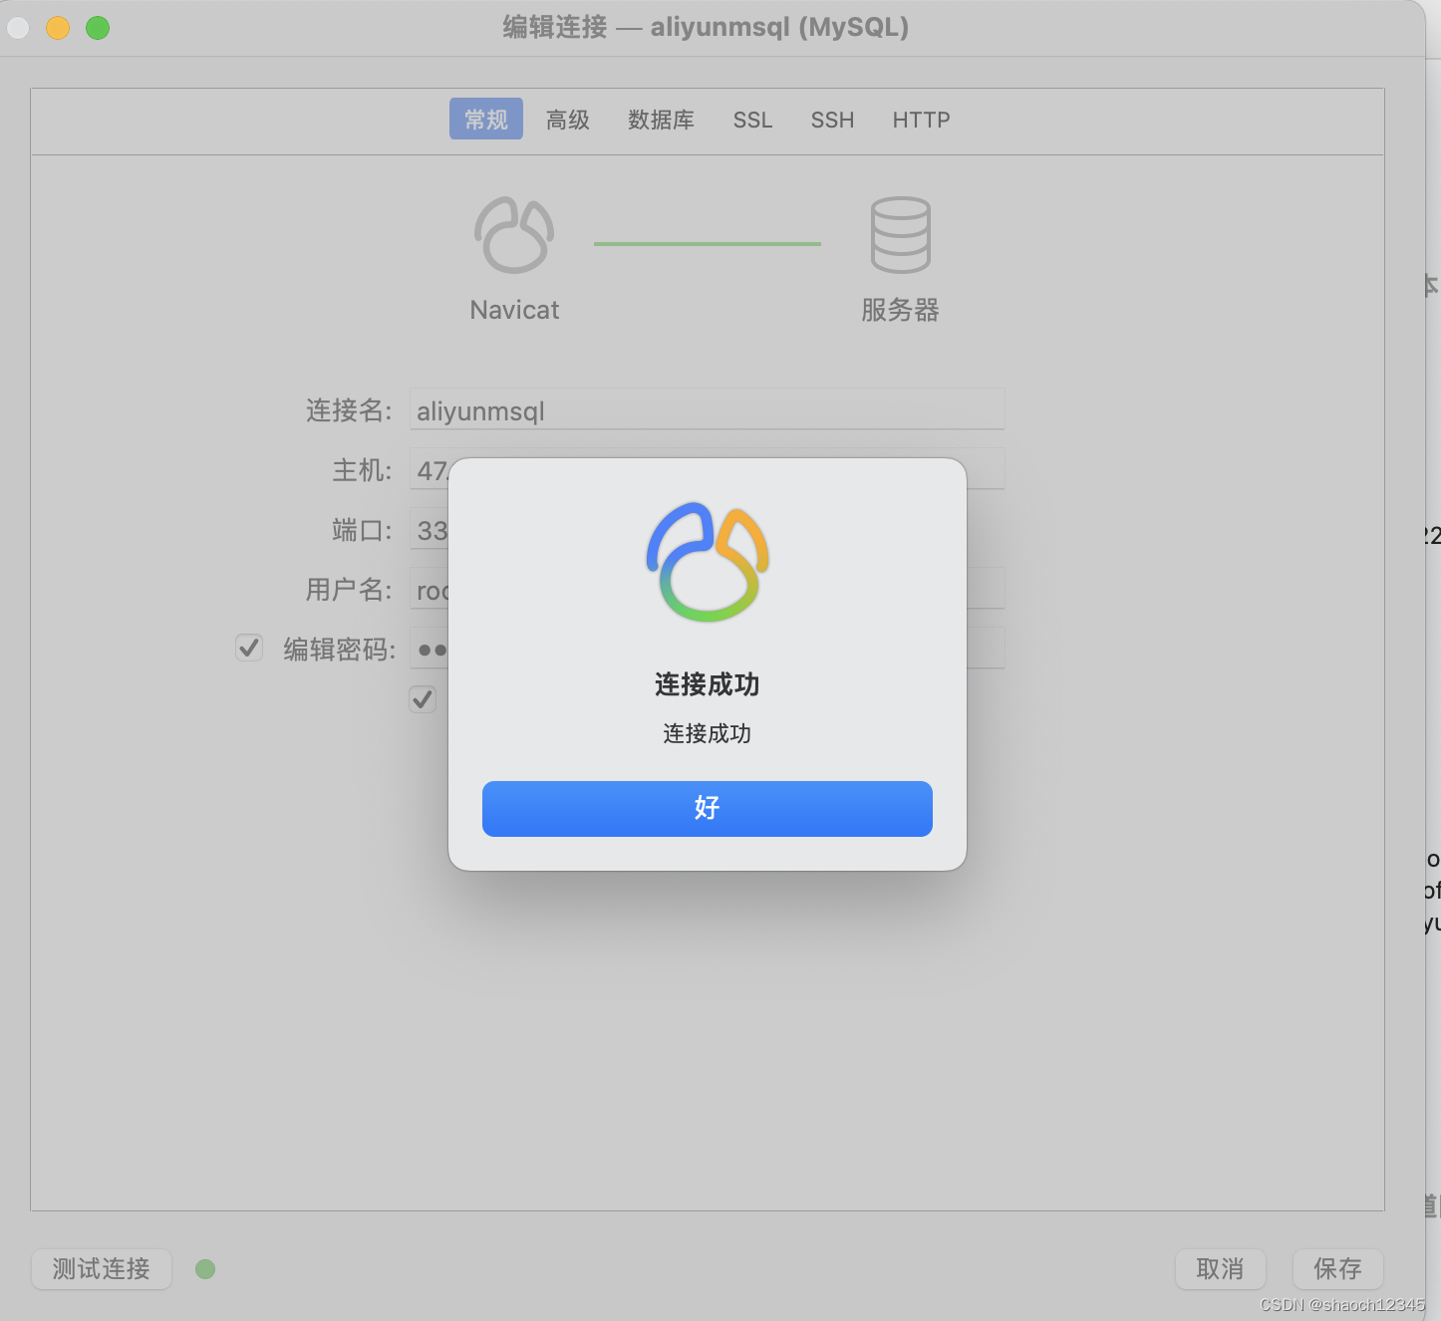Switch to the SSH tab
Image resolution: width=1441 pixels, height=1321 pixels.
point(832,120)
